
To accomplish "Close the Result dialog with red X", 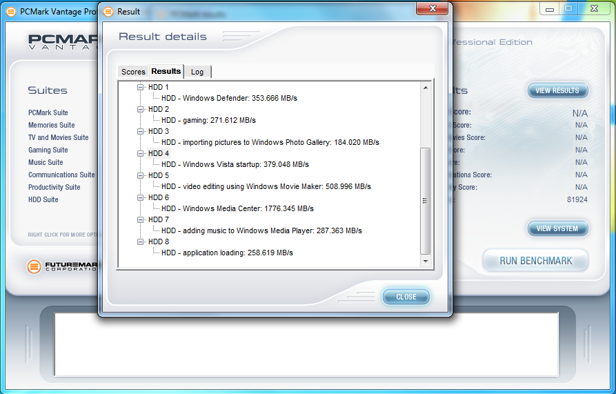I will [x=432, y=9].
